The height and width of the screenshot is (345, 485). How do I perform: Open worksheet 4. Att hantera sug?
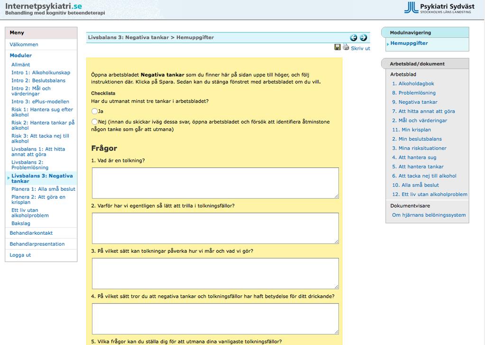click(x=414, y=158)
